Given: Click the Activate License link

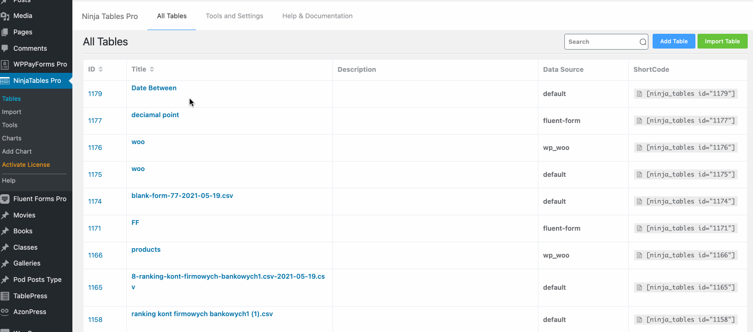Looking at the screenshot, I should [26, 165].
